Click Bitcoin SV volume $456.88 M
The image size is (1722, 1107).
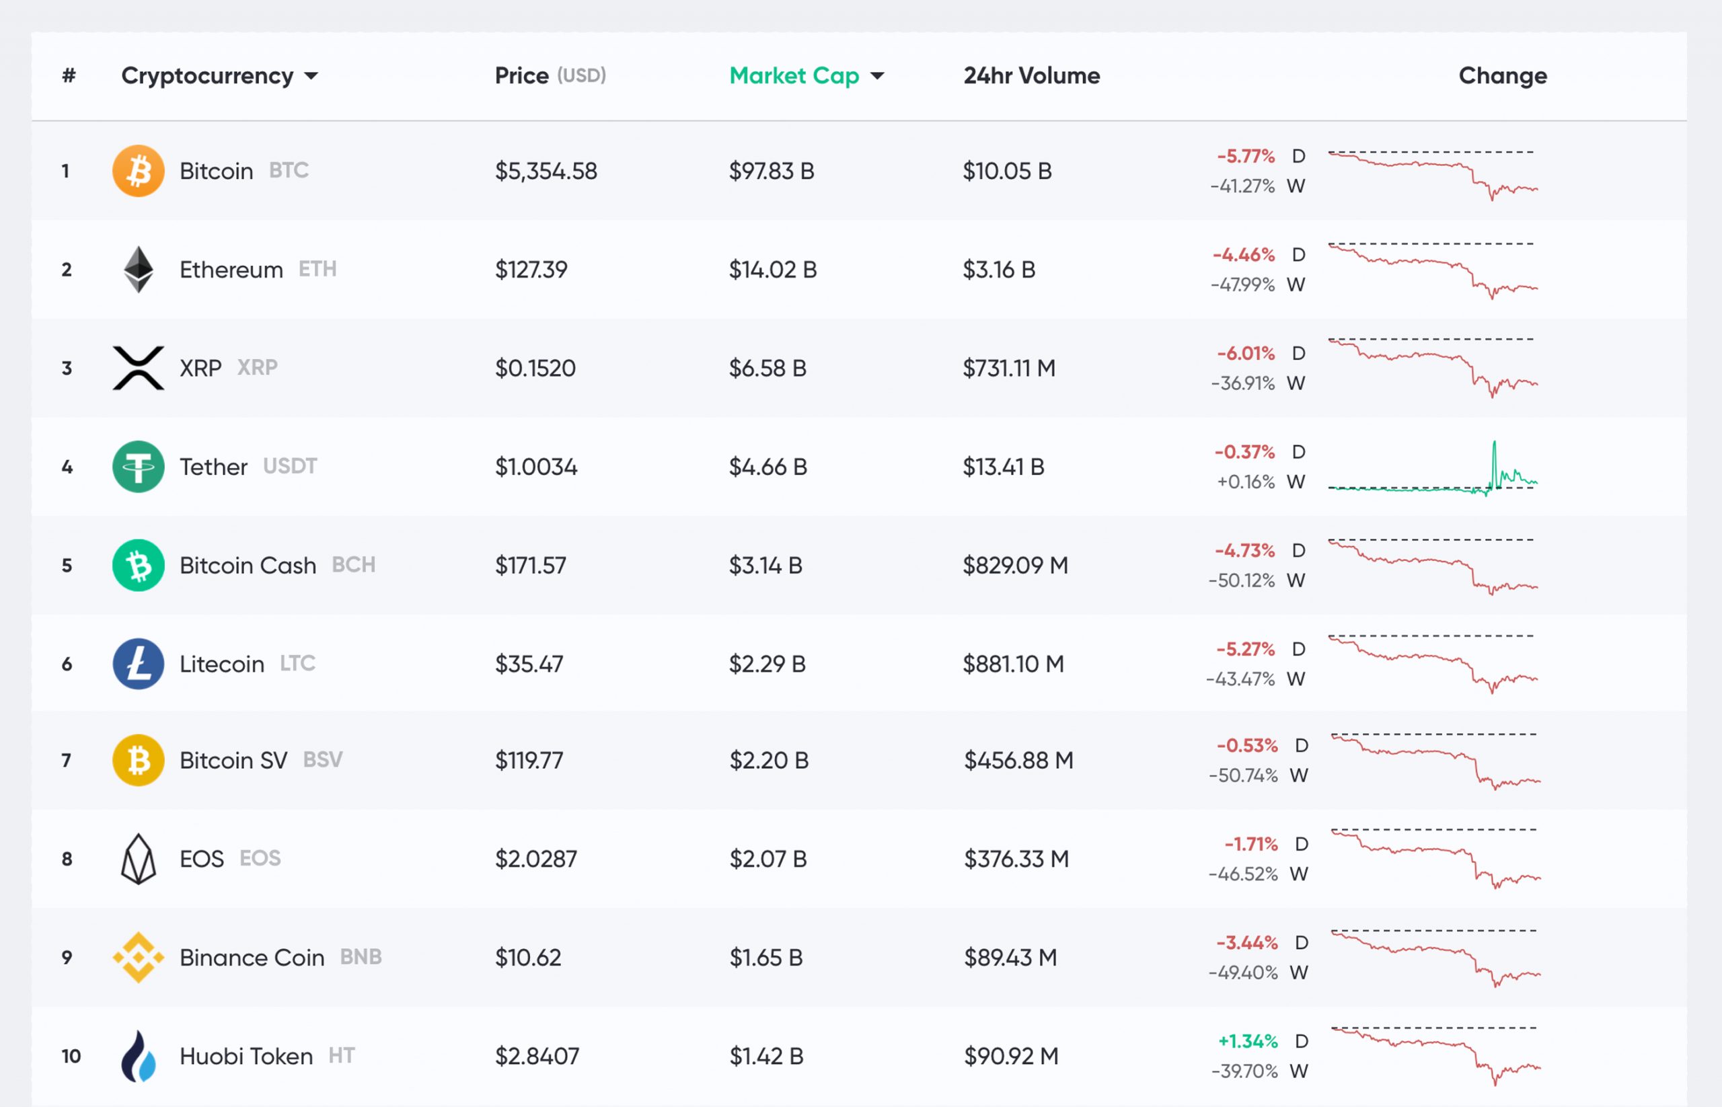1018,760
